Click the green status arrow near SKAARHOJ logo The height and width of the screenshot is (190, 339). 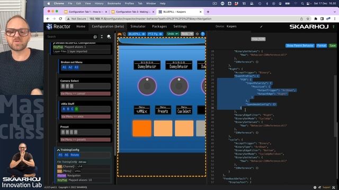[333, 26]
